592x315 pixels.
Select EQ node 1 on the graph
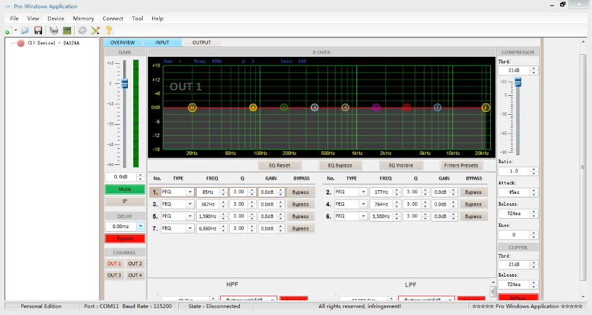pos(253,108)
